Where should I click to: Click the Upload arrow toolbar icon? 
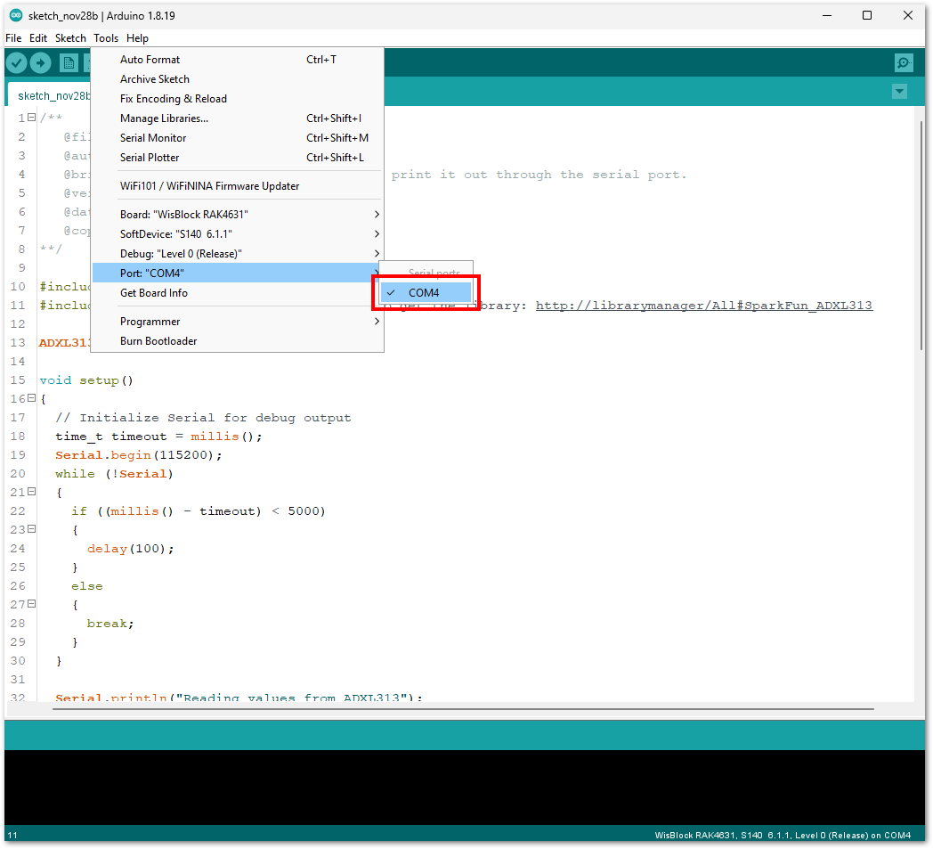pos(40,62)
